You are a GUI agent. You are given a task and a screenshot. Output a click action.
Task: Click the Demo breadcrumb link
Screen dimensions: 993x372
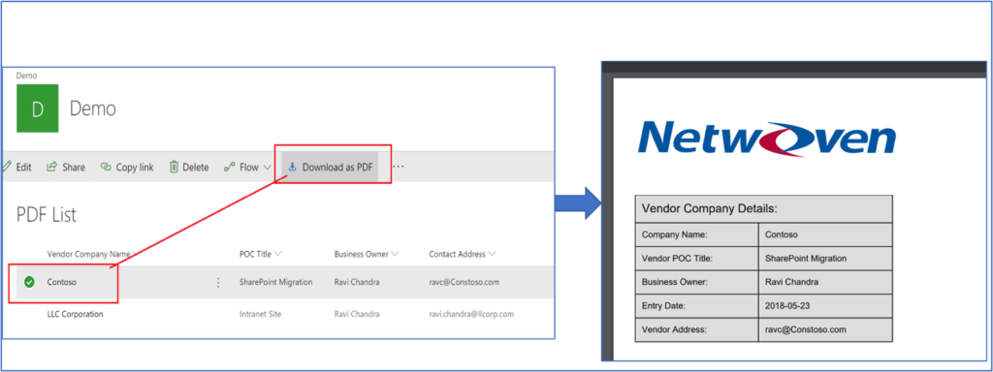coord(26,76)
